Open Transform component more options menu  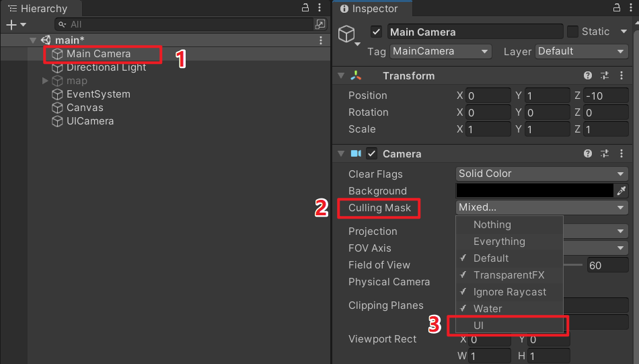[621, 75]
